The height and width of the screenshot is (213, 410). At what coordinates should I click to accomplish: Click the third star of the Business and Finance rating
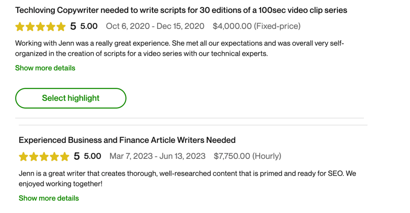pyautogui.click(x=44, y=156)
